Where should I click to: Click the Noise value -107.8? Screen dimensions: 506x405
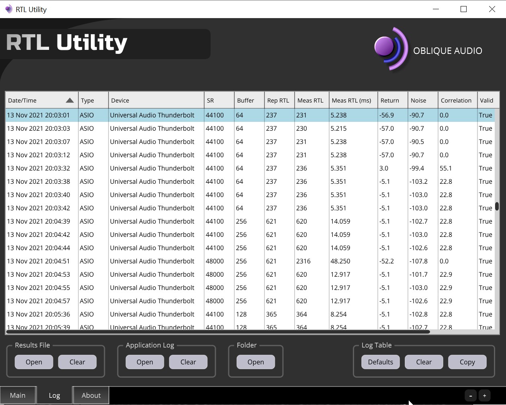[x=419, y=261]
